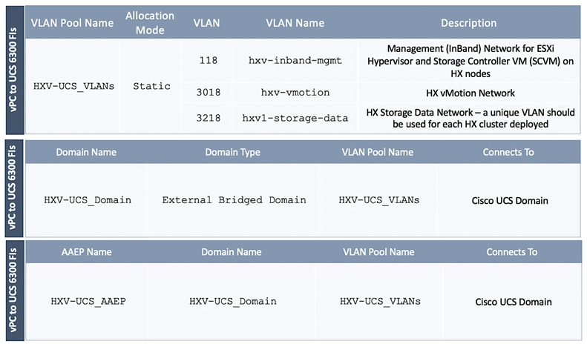Select HXV-UCS_Domain under the Domain Type table
The width and height of the screenshot is (587, 344).
click(x=87, y=199)
